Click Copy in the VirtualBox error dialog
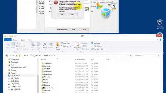This screenshot has height=93, width=166. tap(73, 15)
